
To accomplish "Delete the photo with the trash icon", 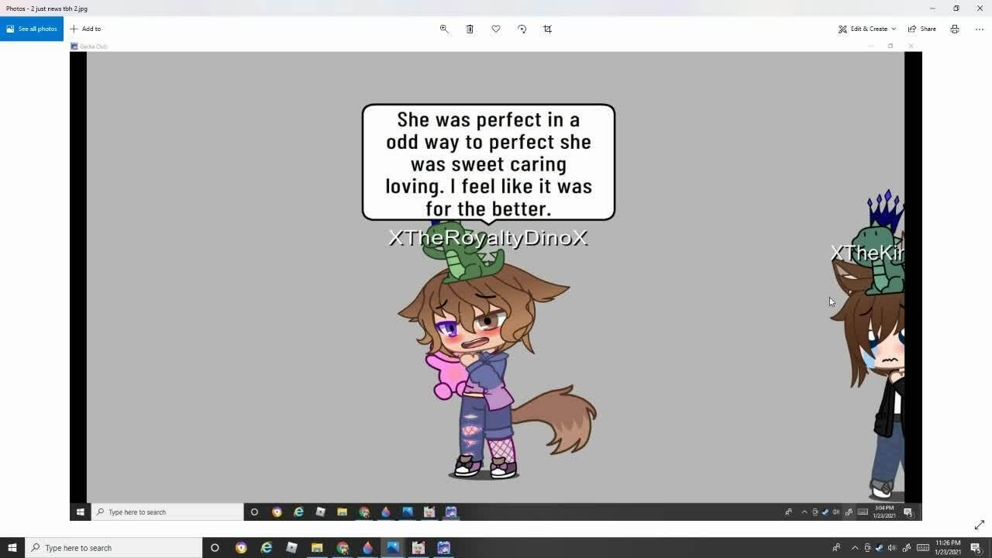I will (470, 29).
